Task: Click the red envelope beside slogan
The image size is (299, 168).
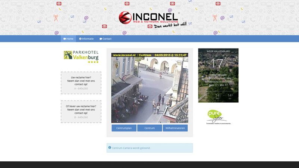Action: (150, 26)
